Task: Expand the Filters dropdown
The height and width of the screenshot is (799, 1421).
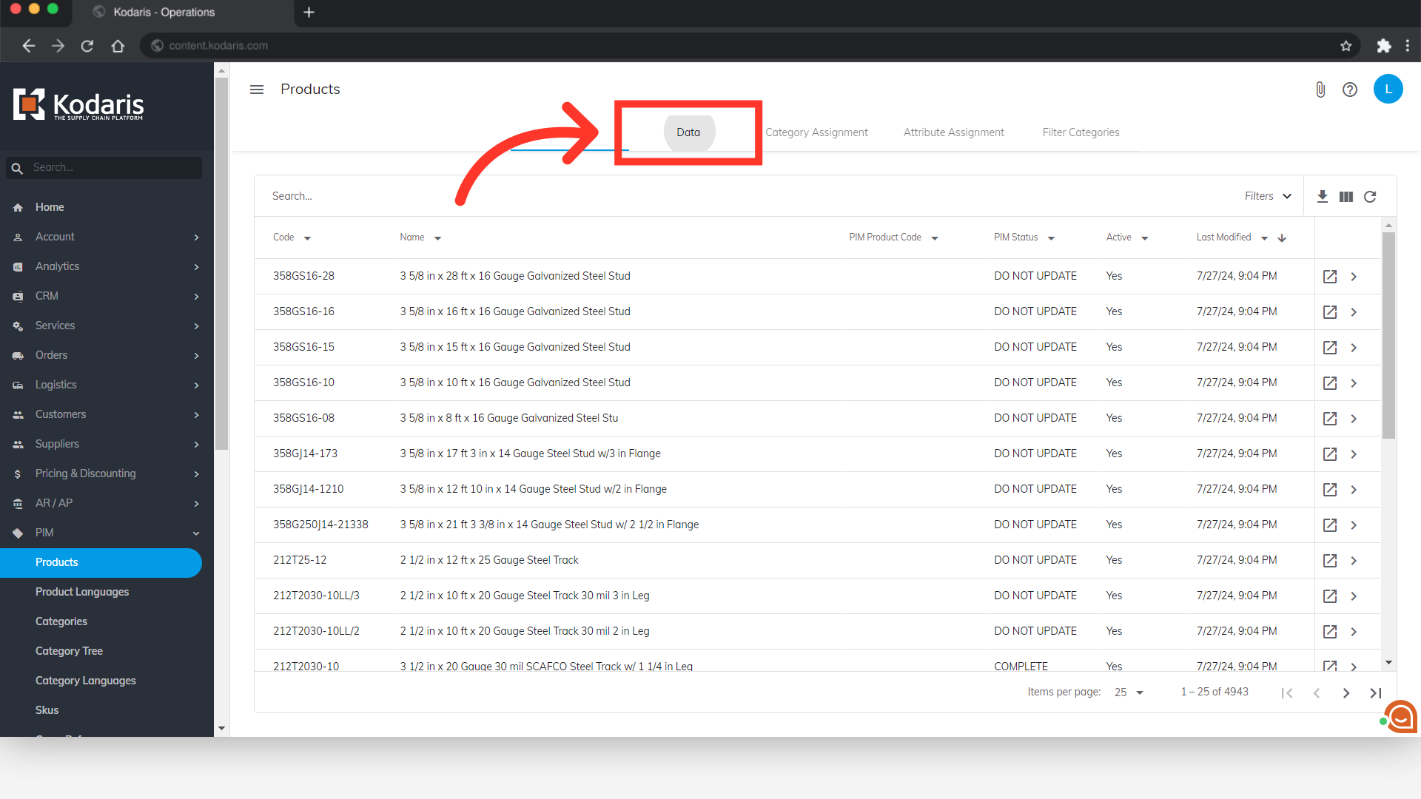Action: (1268, 196)
